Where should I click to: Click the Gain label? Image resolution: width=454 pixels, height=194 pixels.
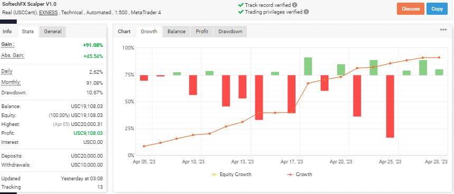pyautogui.click(x=8, y=44)
